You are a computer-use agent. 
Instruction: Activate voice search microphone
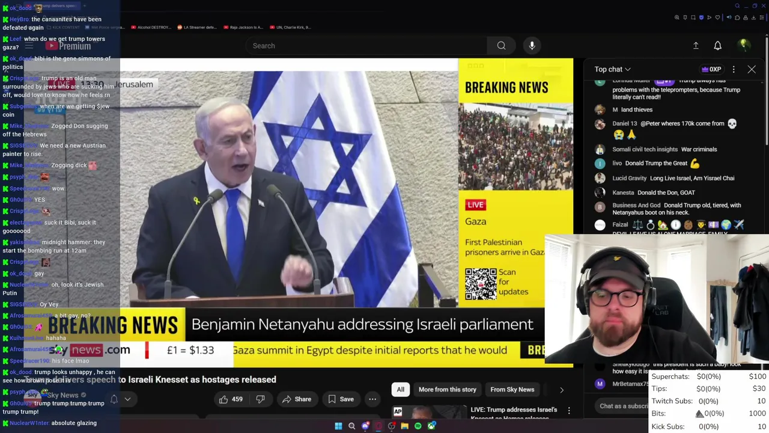click(532, 46)
